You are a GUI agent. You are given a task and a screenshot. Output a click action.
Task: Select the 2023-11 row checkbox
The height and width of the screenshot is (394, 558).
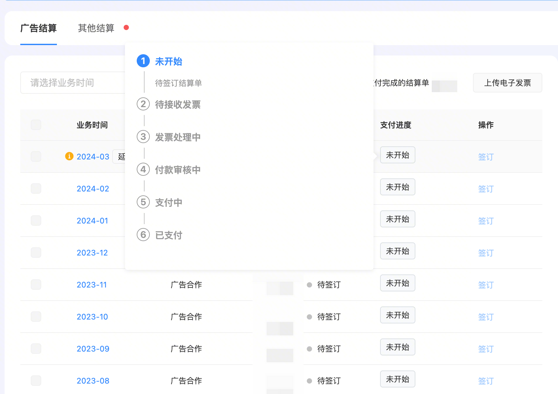point(36,285)
